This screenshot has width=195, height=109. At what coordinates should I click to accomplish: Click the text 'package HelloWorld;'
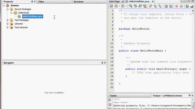click(134, 29)
